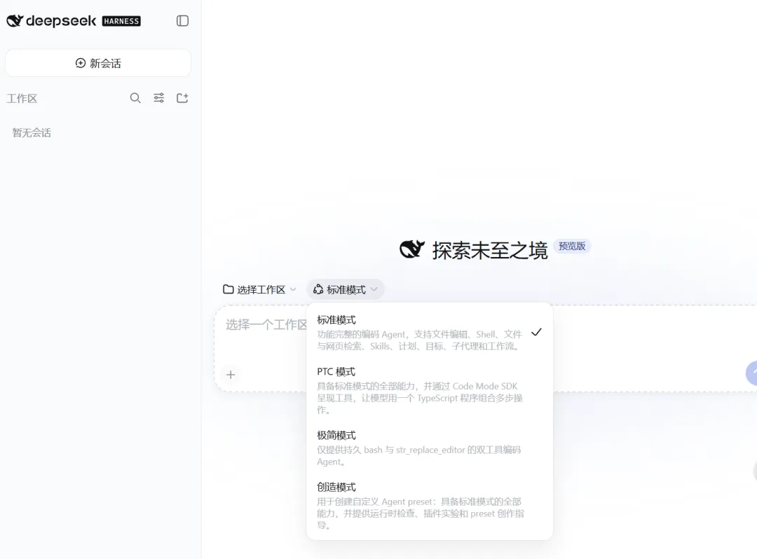Click the whale logo beside 探索未至之境
The image size is (757, 559).
click(x=412, y=249)
